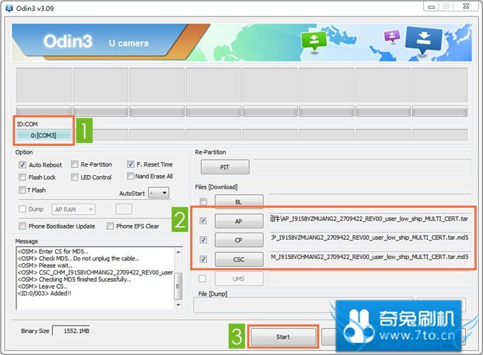
Task: Click the CSC_CHM_I9158VCHMANG2 log line
Action: (95, 272)
